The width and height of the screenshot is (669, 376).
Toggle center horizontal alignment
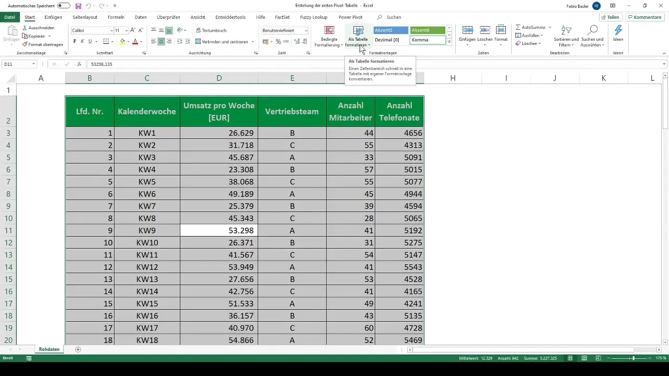click(162, 41)
